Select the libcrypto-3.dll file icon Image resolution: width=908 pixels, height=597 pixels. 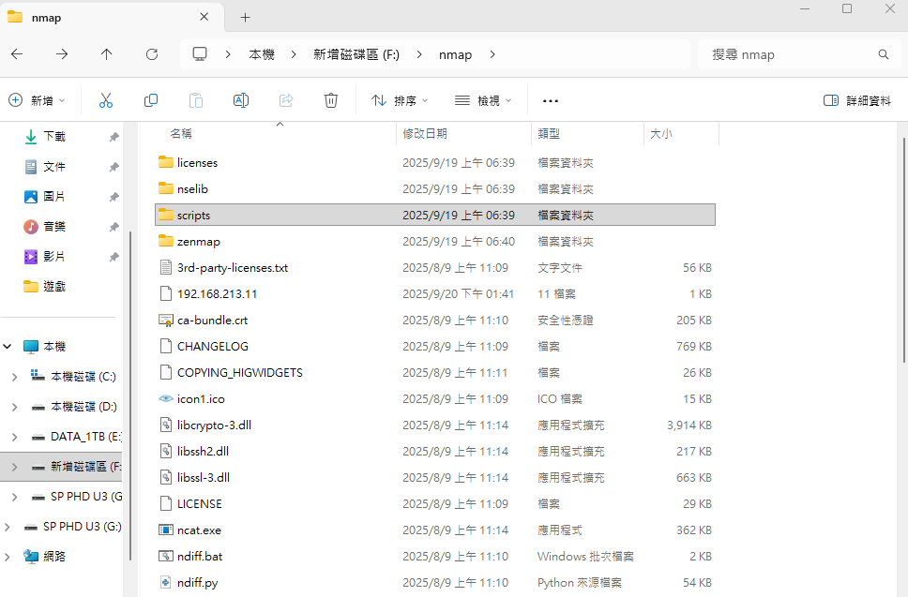click(166, 425)
